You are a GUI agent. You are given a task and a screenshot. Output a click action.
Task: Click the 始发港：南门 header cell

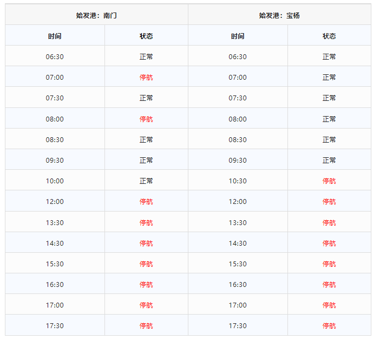pos(96,15)
